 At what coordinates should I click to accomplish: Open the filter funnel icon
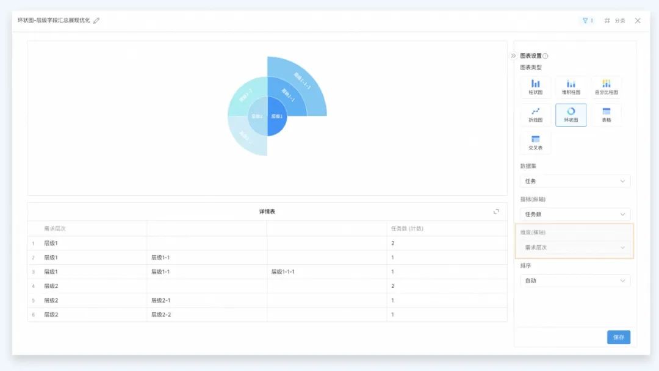585,20
